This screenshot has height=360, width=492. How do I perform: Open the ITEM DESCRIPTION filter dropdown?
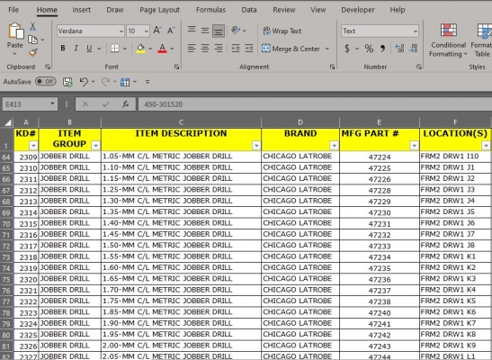tap(256, 146)
